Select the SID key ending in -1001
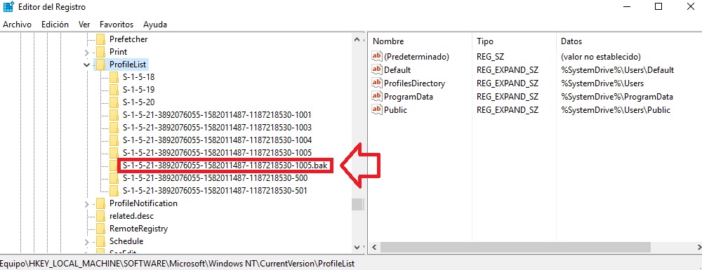 (x=217, y=115)
